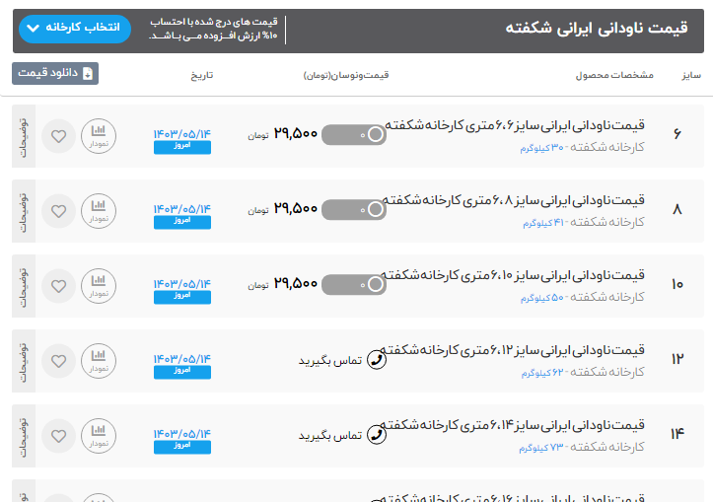Open chart for size 6 row
This screenshot has height=502, width=713.
[x=99, y=136]
